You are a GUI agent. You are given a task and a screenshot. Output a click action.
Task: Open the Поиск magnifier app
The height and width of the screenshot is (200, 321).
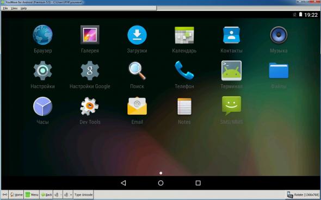point(137,71)
